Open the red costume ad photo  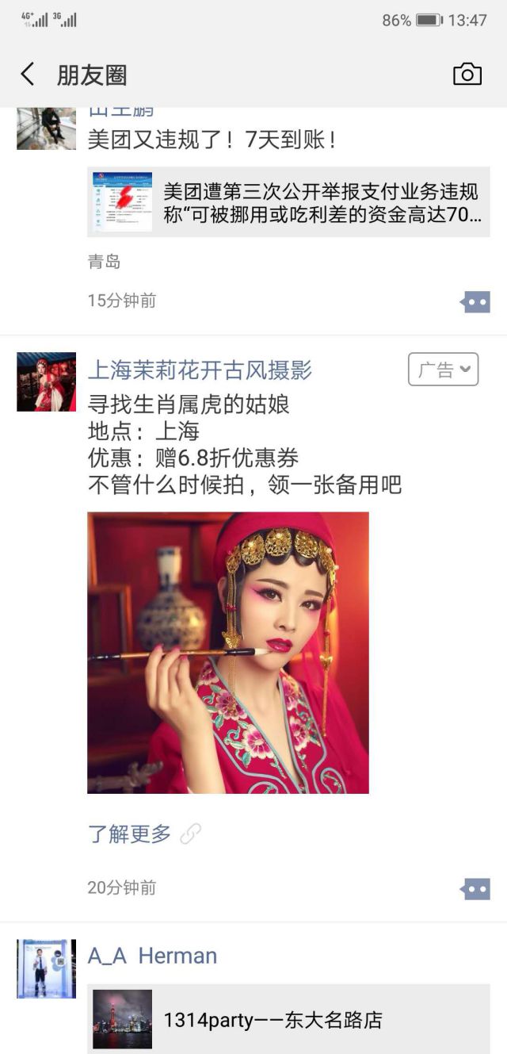point(228,653)
